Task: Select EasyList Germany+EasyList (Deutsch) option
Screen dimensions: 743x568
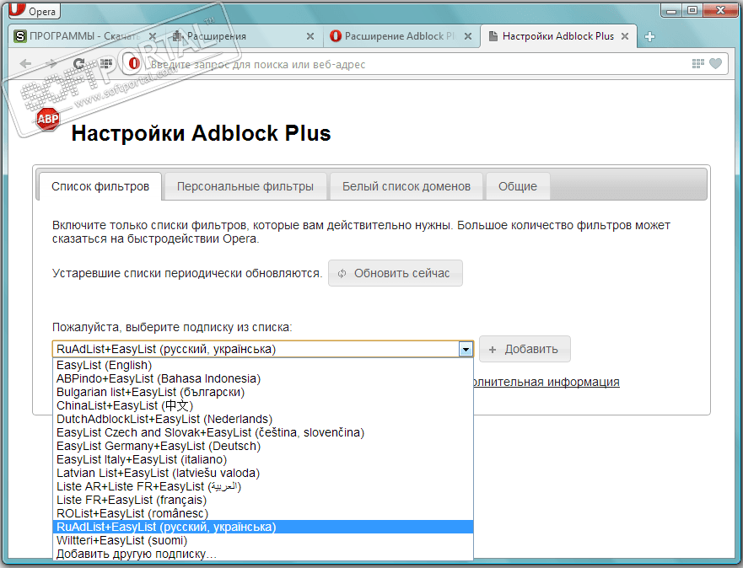Action: 263,446
